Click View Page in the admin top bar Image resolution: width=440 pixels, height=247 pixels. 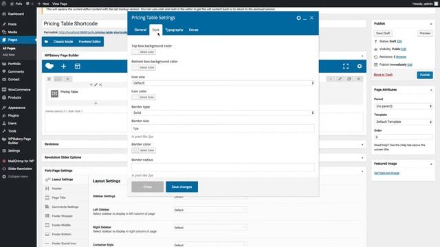click(60, 3)
